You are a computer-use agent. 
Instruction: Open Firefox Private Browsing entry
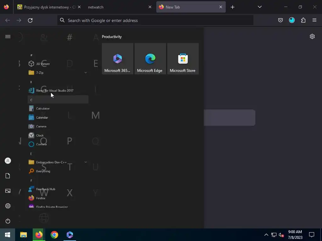pos(58,206)
